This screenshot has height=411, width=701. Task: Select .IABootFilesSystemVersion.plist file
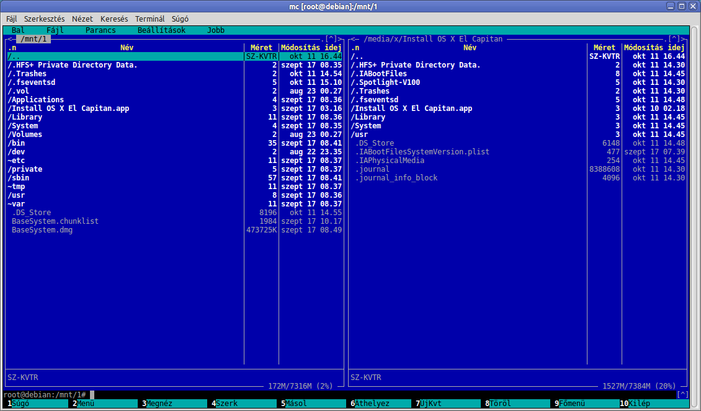coord(518,152)
